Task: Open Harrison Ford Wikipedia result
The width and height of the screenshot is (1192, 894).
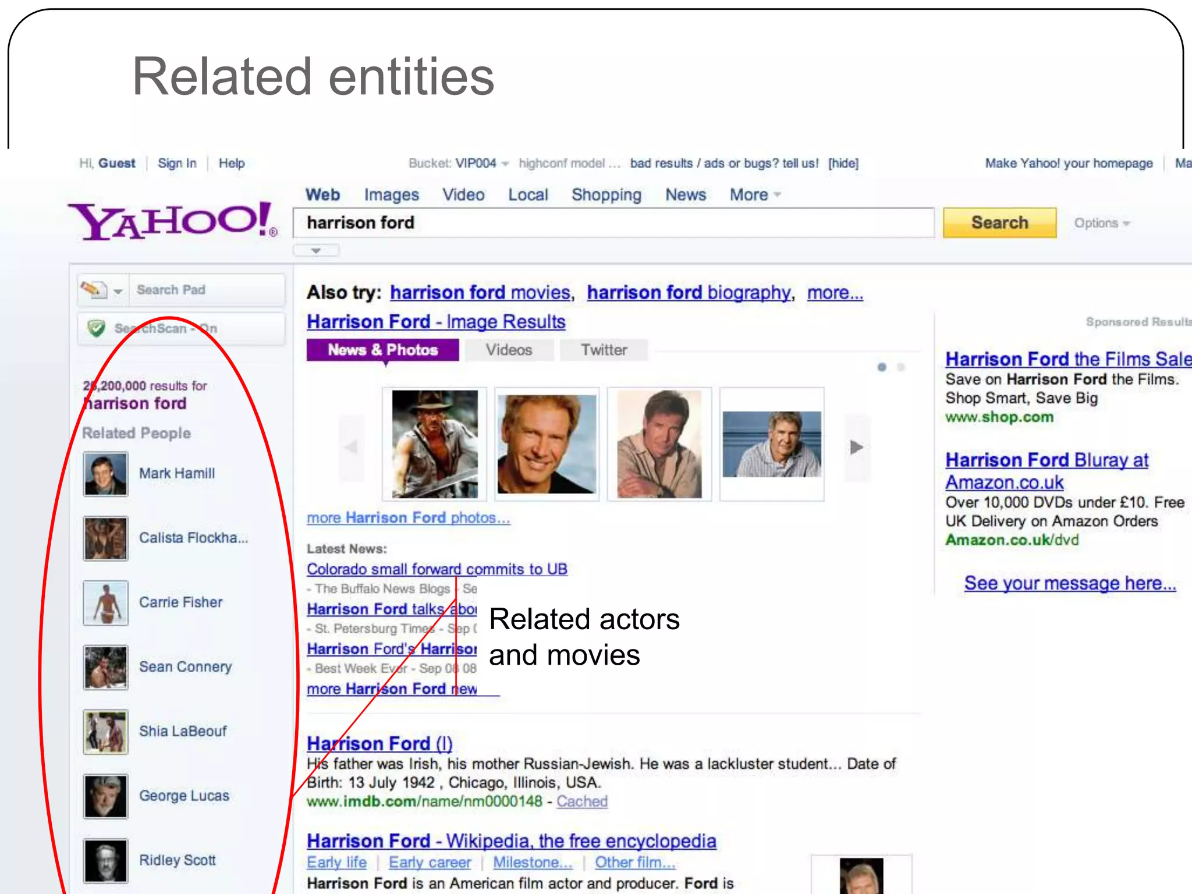Action: point(512,841)
